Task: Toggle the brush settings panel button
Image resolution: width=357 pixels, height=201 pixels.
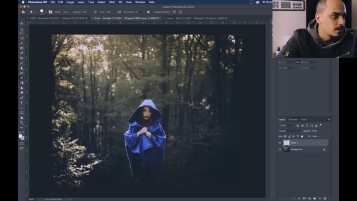Action: tap(51, 12)
